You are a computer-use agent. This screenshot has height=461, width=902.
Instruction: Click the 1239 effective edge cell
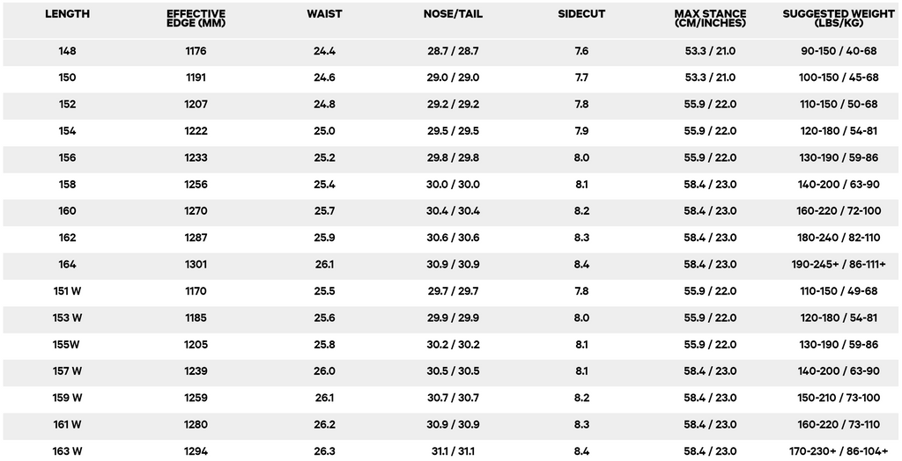pyautogui.click(x=196, y=371)
